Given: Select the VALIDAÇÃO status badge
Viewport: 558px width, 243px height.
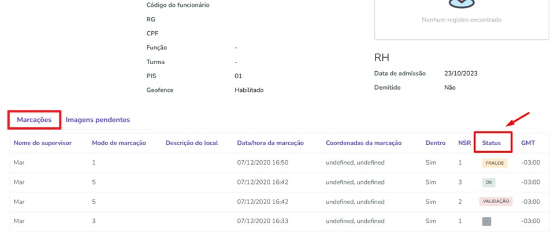Looking at the screenshot, I should (x=496, y=202).
